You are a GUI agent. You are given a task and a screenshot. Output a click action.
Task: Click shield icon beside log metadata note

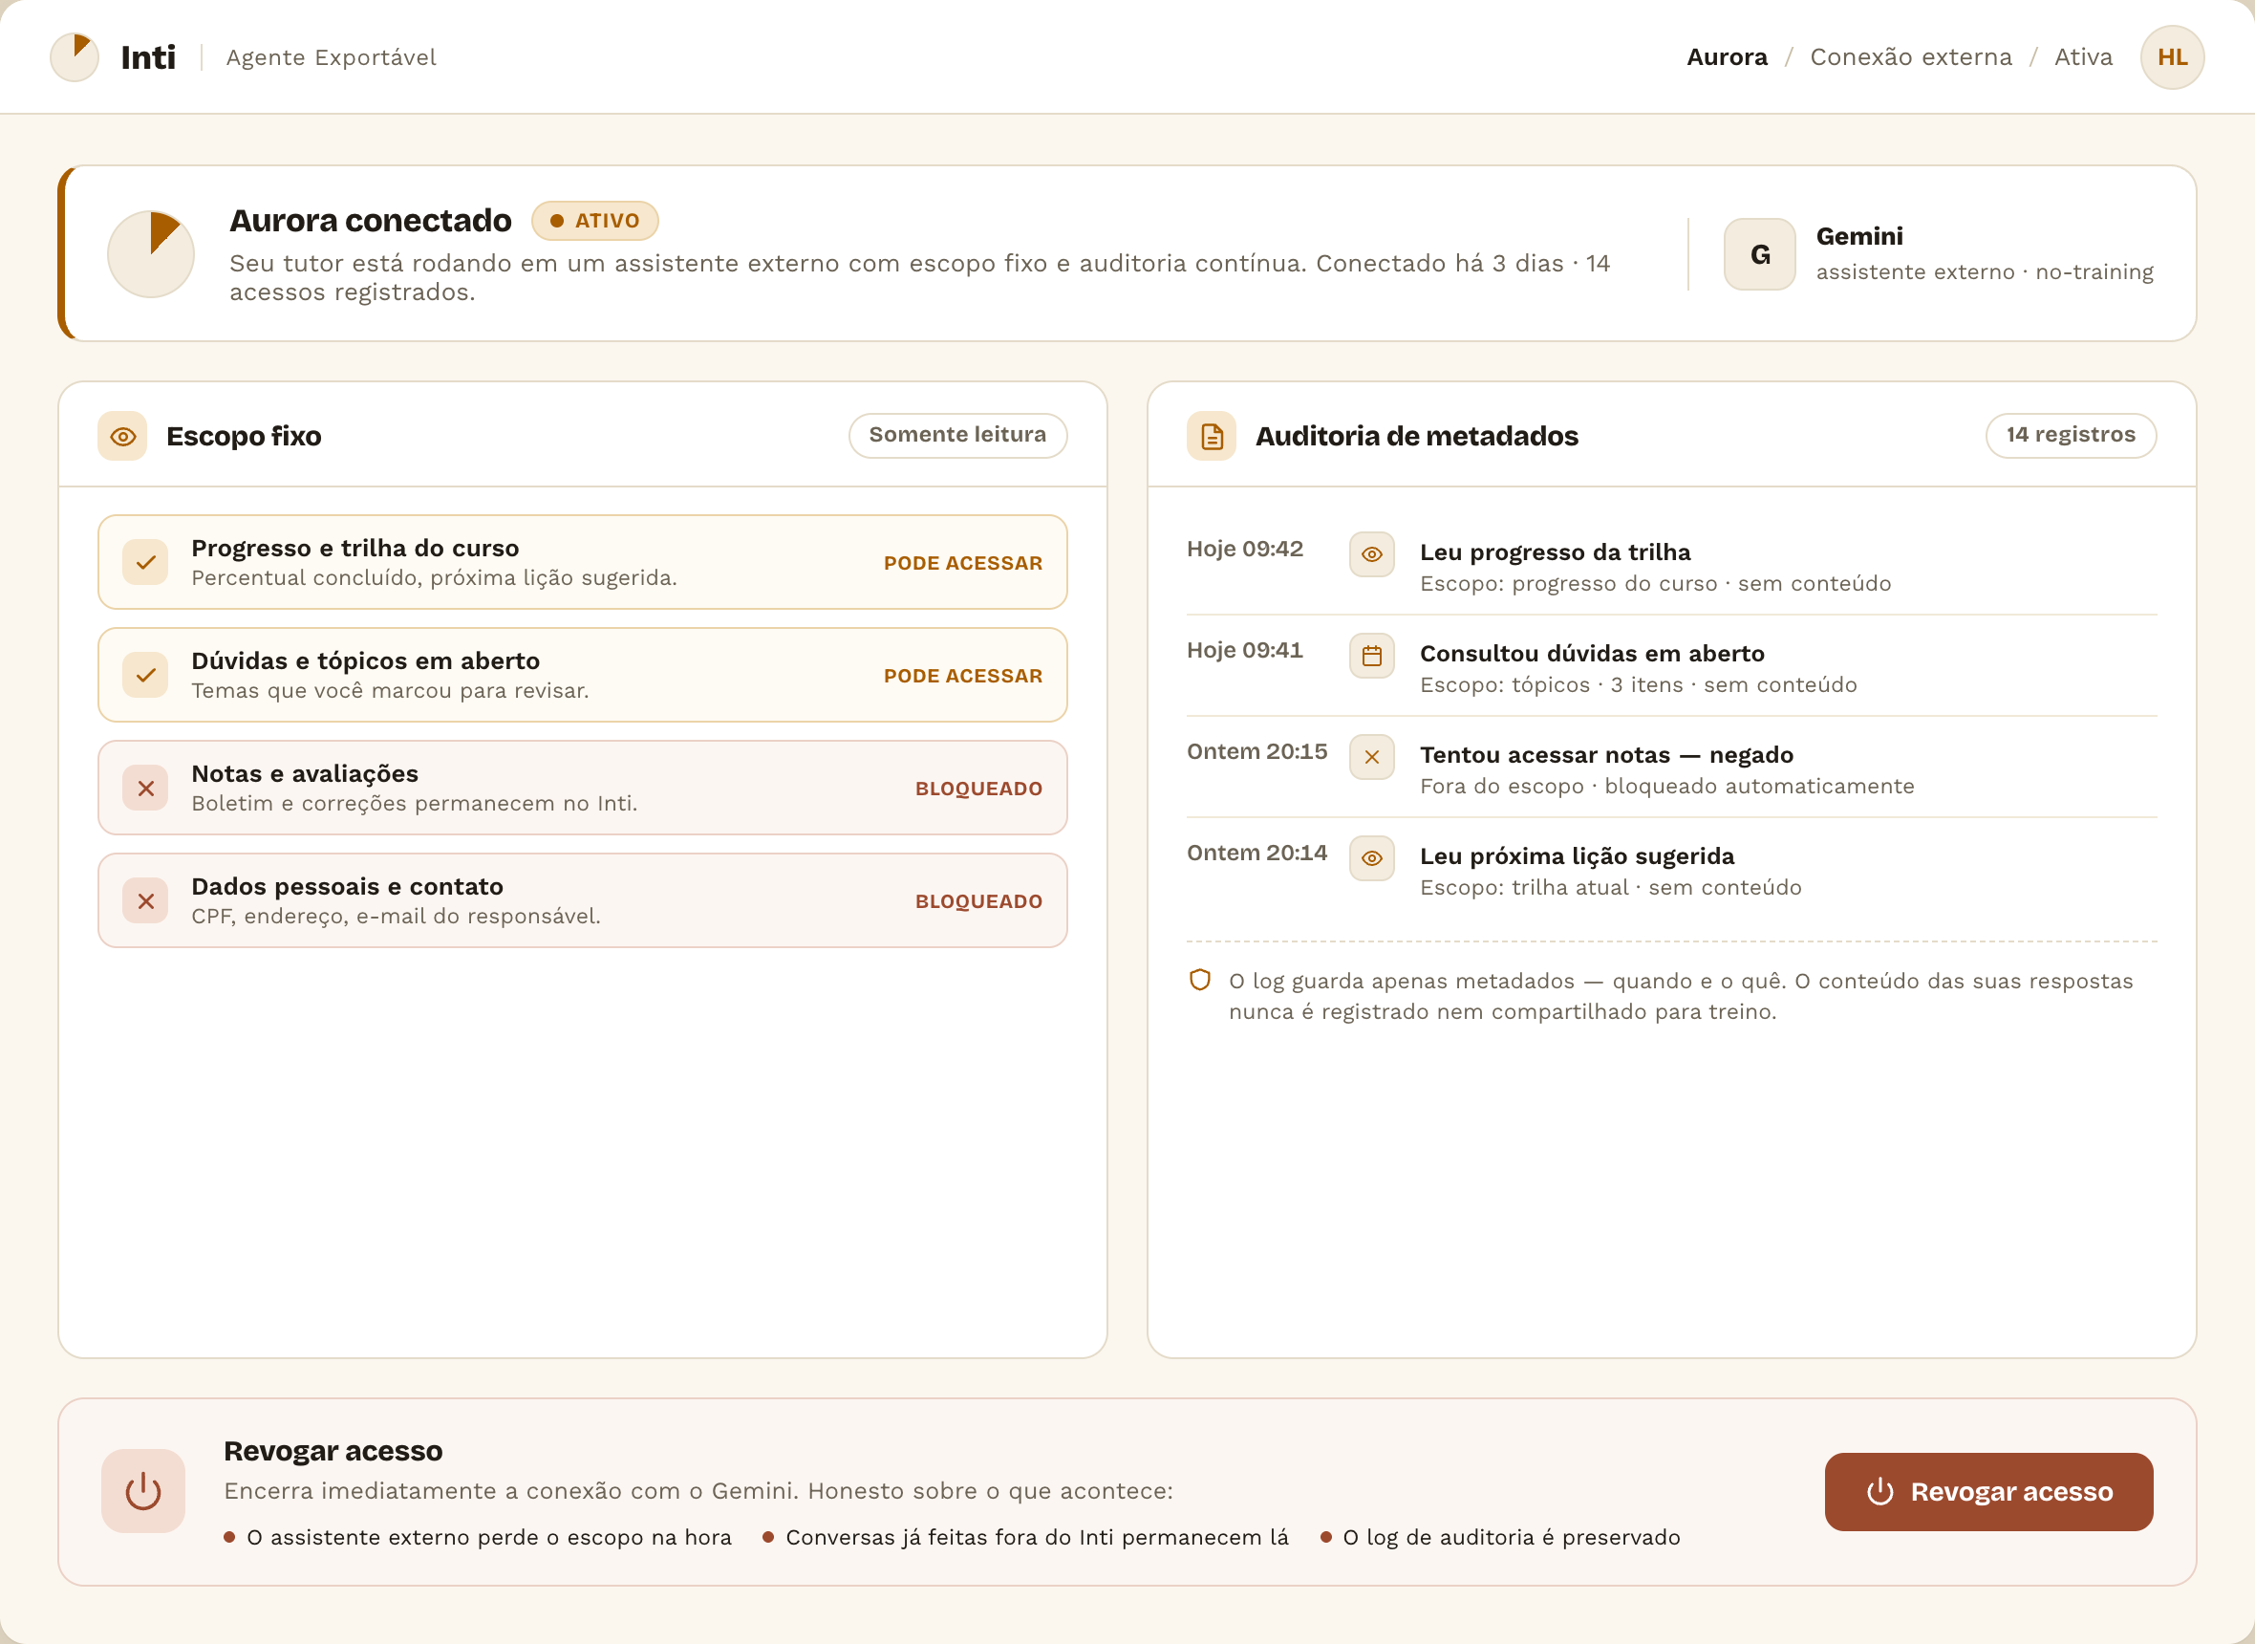point(1199,981)
